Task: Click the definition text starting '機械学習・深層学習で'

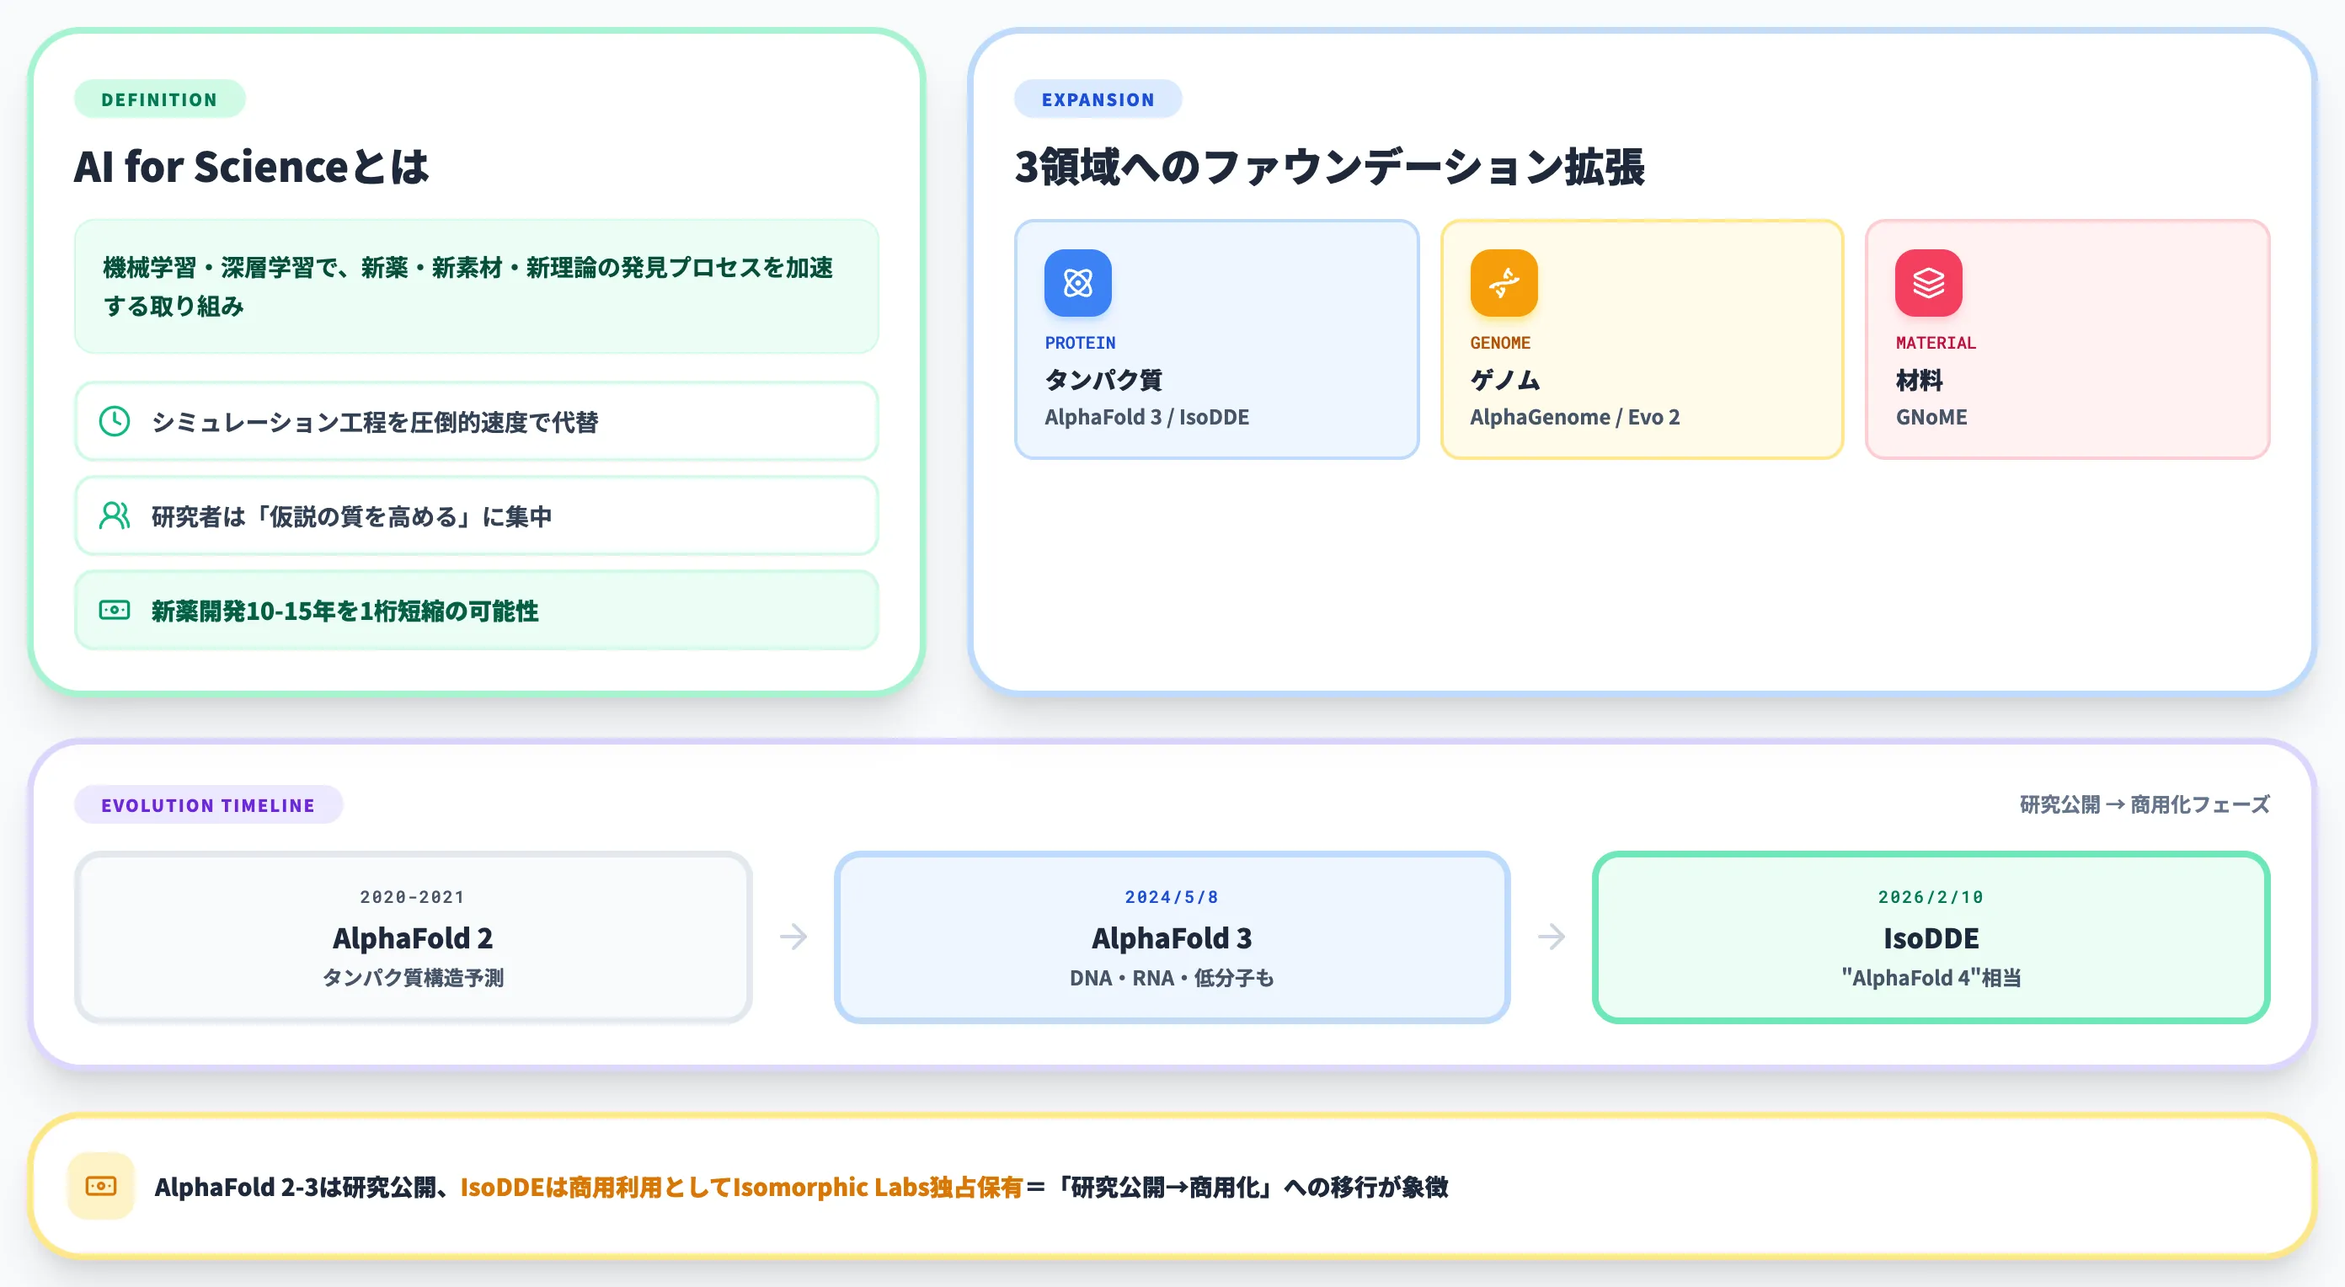Action: (468, 286)
